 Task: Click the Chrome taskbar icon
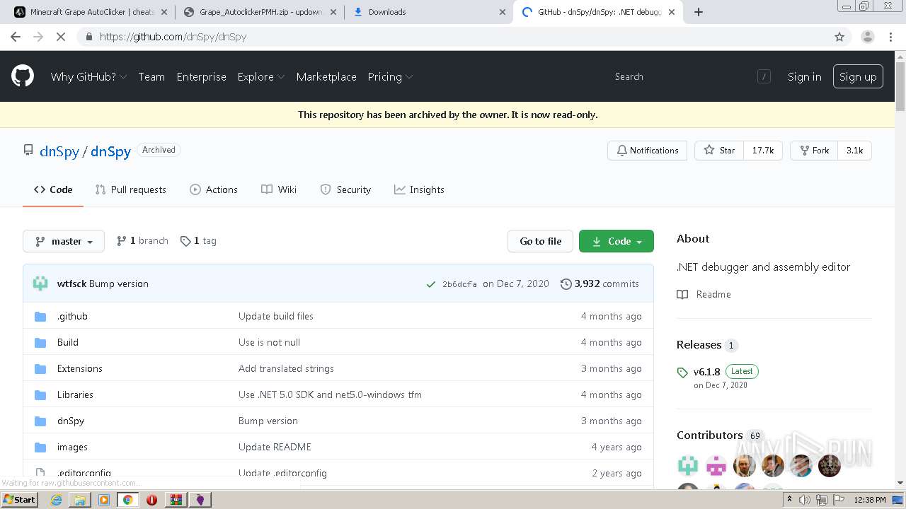(x=127, y=500)
